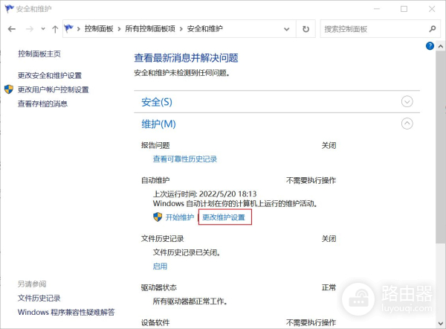Screen dimensions: 446x329
Task: Click 上次运行时间 2022/5/20 18:13 text
Action: click(205, 194)
